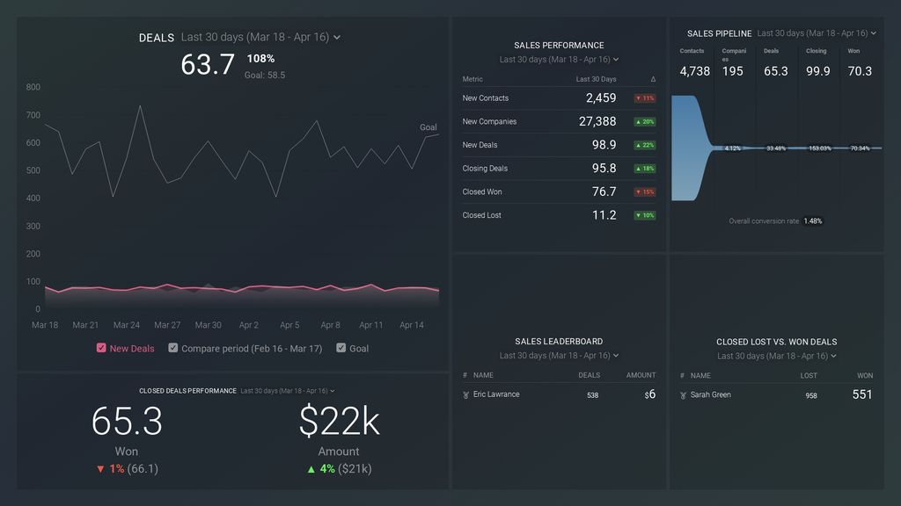The height and width of the screenshot is (506, 901).
Task: Click the 70.34% funnel conversion label
Action: [x=861, y=148]
